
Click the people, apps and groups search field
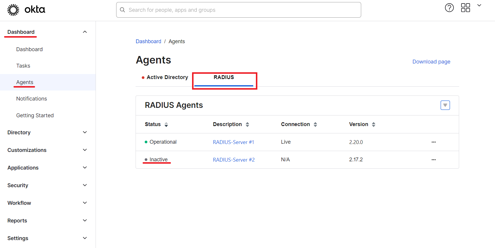click(238, 10)
